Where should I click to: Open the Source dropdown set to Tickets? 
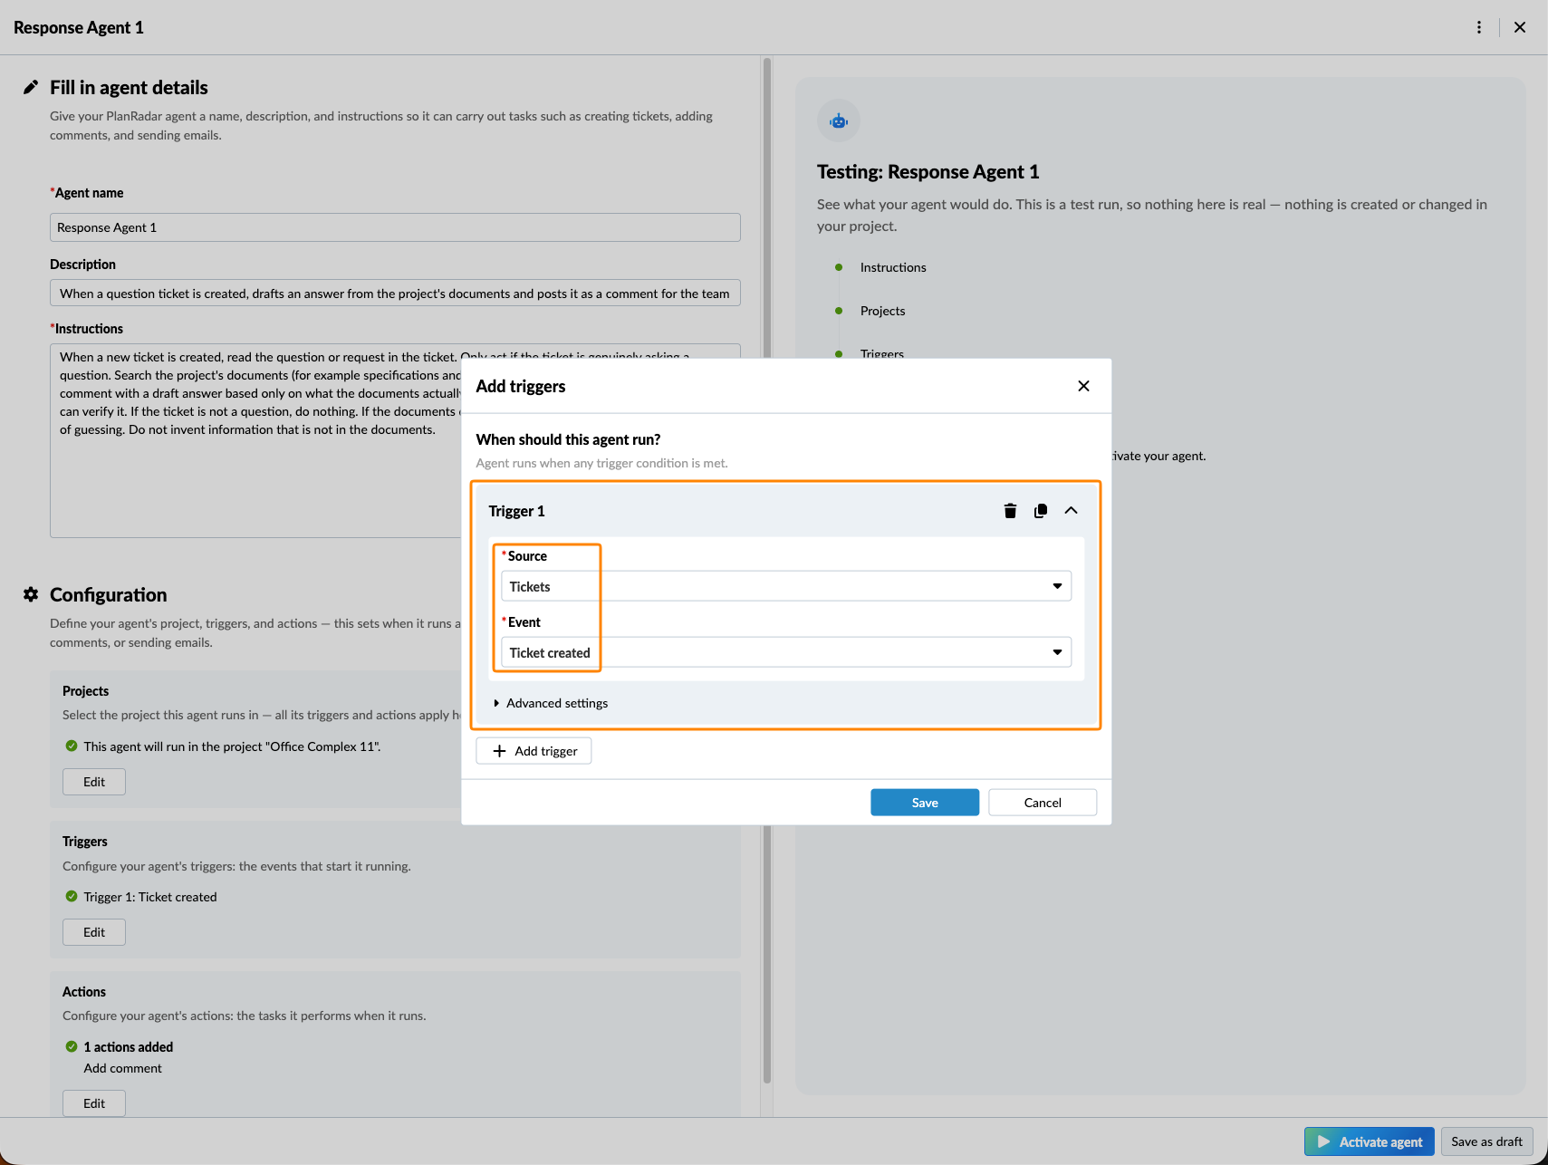click(786, 586)
